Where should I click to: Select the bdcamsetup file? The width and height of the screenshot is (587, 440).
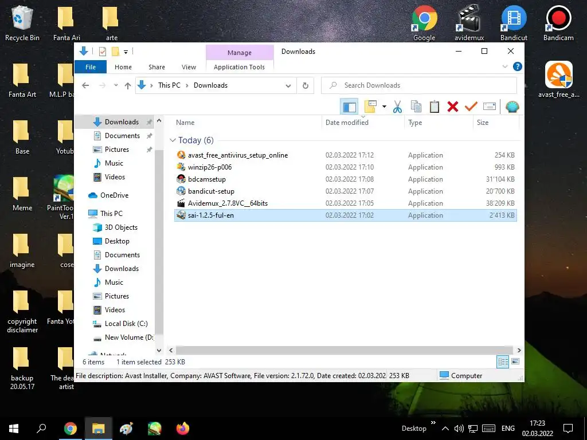click(x=346, y=179)
